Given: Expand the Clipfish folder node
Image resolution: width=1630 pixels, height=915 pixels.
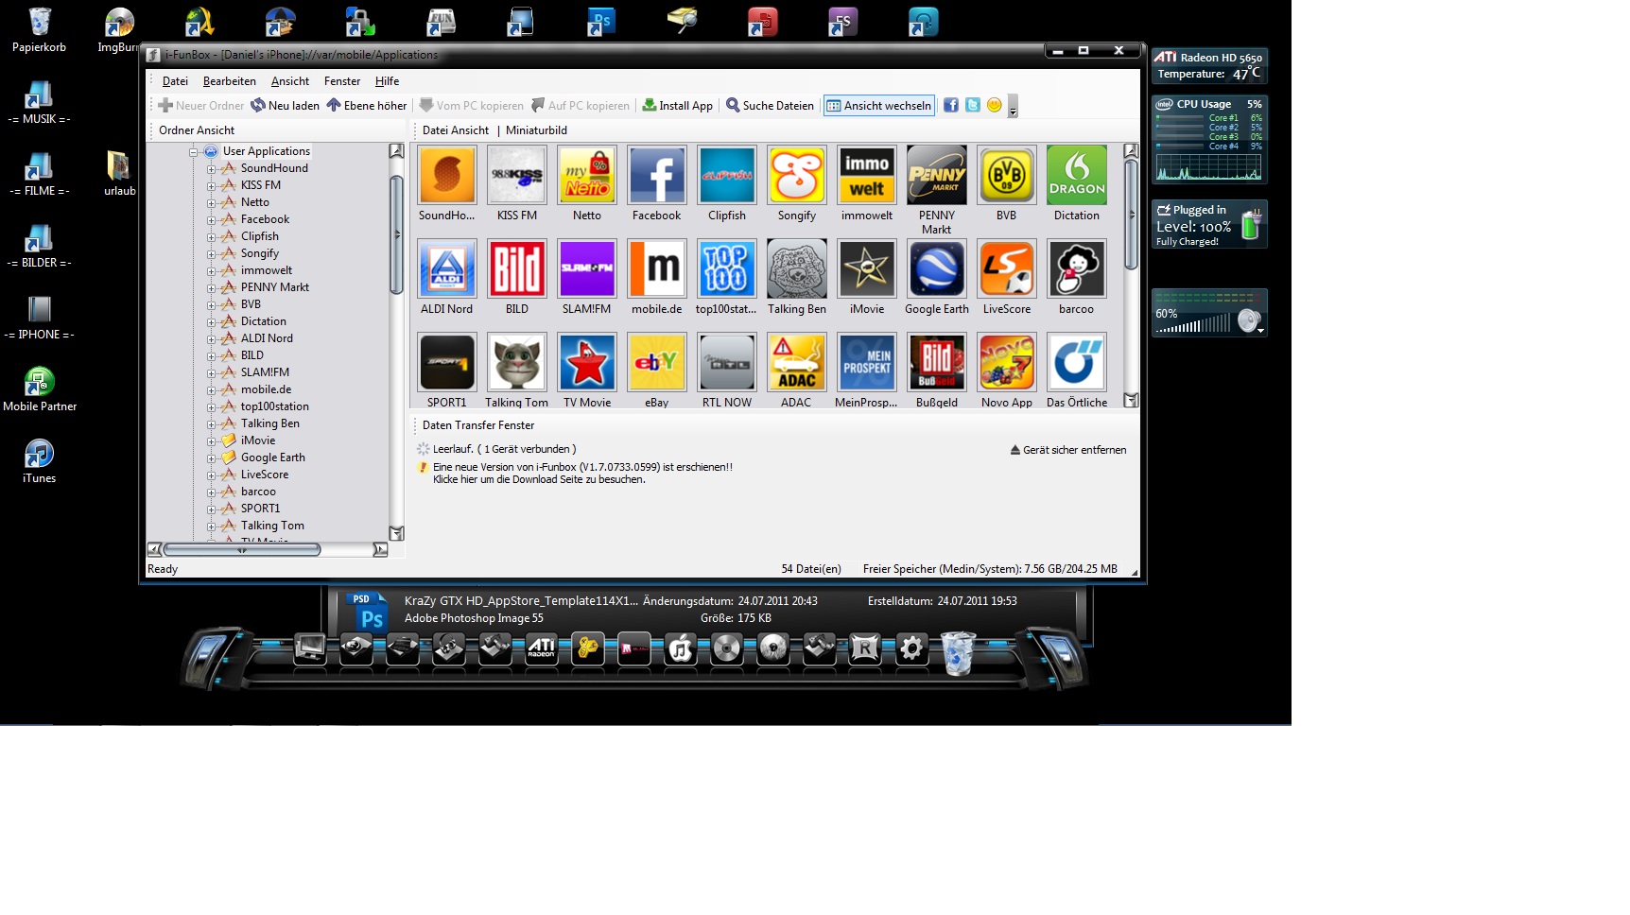Looking at the screenshot, I should 212,236.
